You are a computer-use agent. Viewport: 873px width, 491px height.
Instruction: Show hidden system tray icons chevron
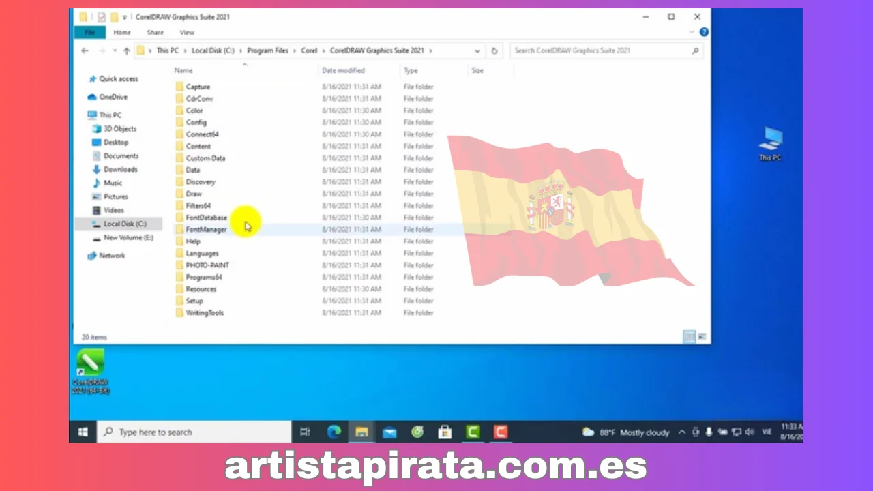(x=682, y=432)
